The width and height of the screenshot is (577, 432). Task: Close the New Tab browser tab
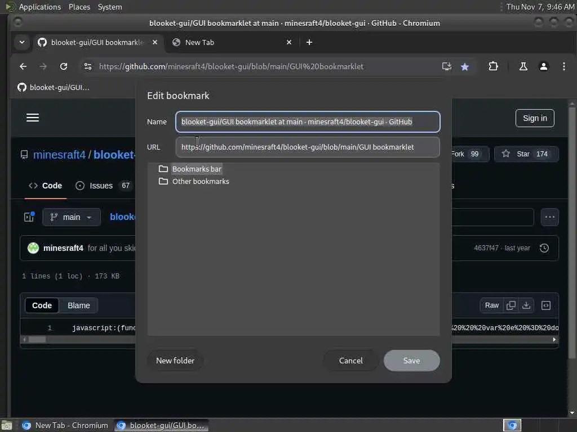[289, 42]
